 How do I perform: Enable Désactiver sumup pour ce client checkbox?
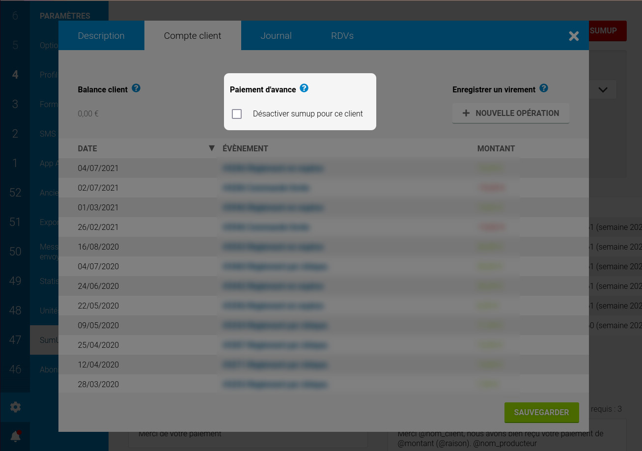(237, 114)
